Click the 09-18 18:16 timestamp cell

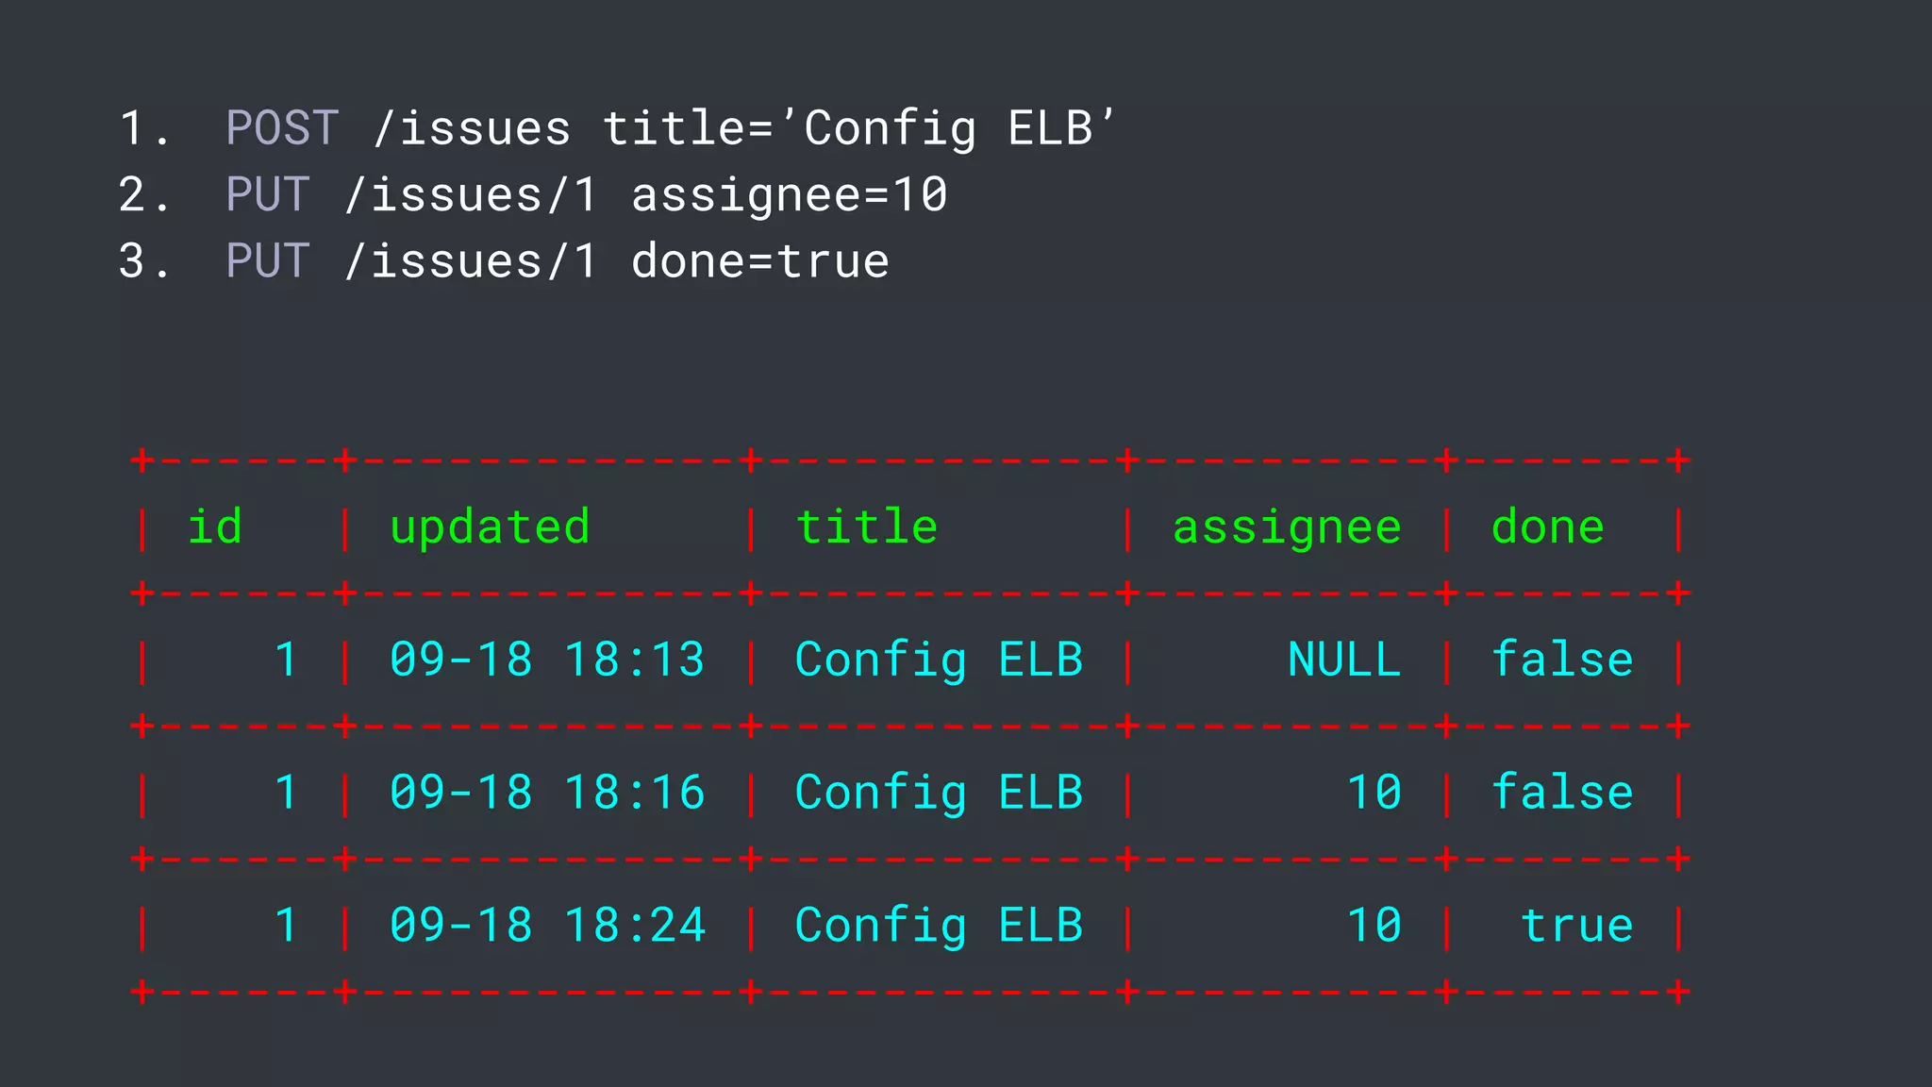click(547, 792)
